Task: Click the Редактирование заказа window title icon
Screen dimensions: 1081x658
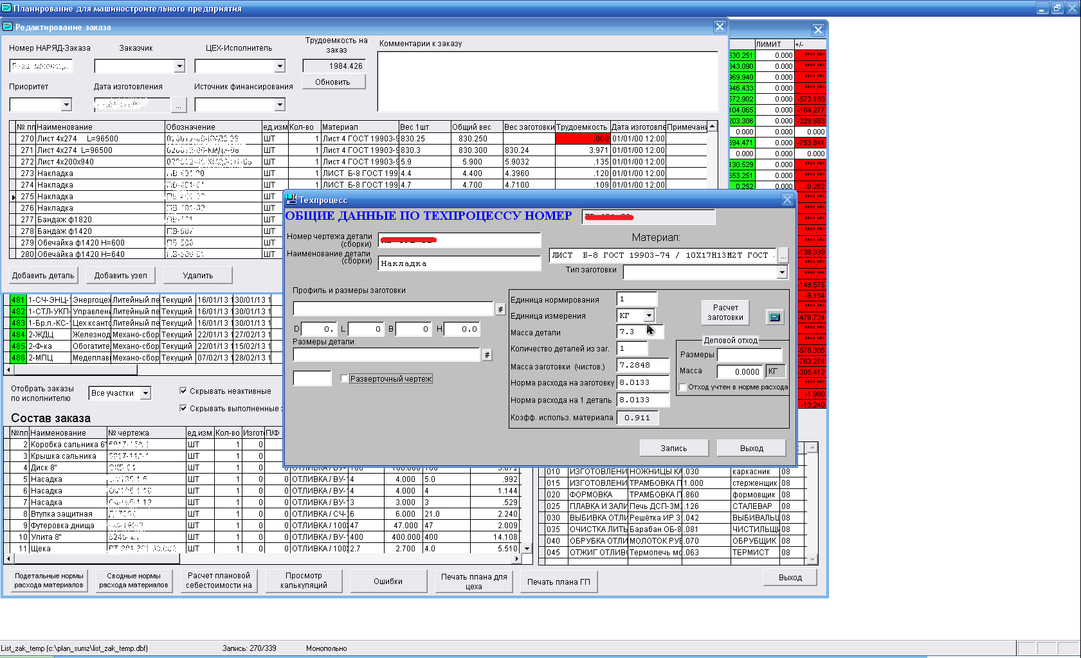Action: (x=8, y=27)
